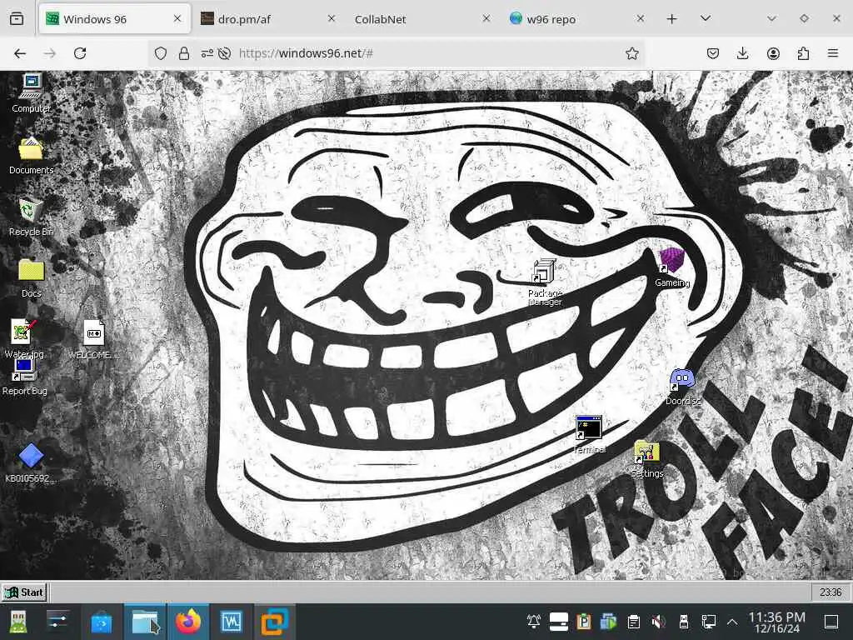Open the system settings taskbar icon
Screen dimensions: 853x640
[x=57, y=622]
